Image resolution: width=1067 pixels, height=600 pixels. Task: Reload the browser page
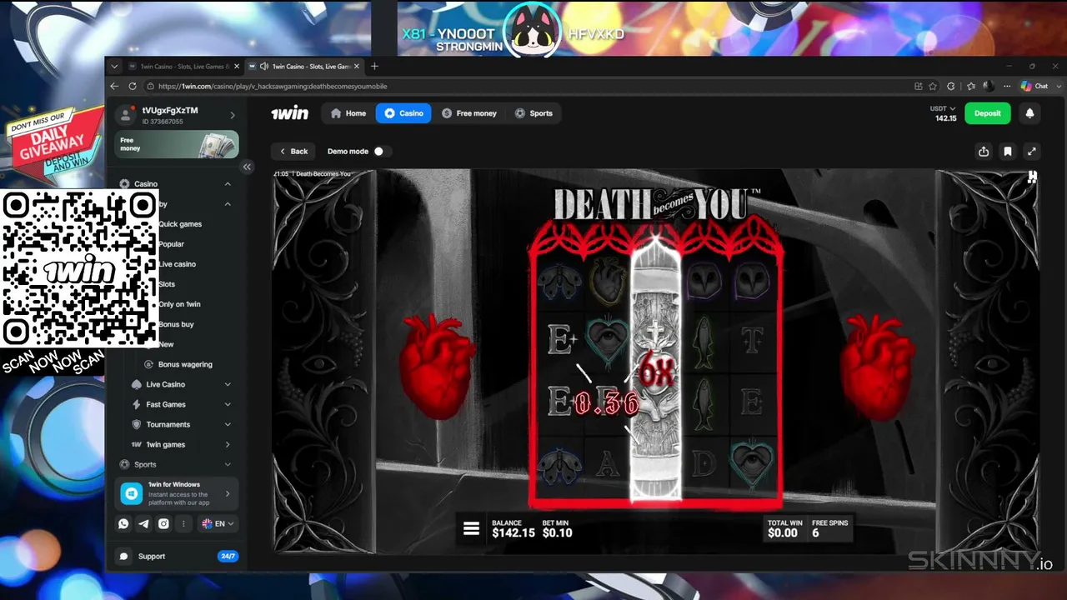pyautogui.click(x=133, y=86)
